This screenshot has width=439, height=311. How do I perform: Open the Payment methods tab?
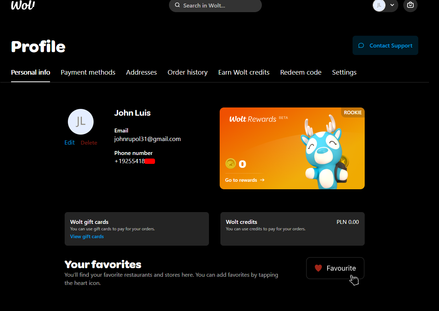[x=88, y=72]
